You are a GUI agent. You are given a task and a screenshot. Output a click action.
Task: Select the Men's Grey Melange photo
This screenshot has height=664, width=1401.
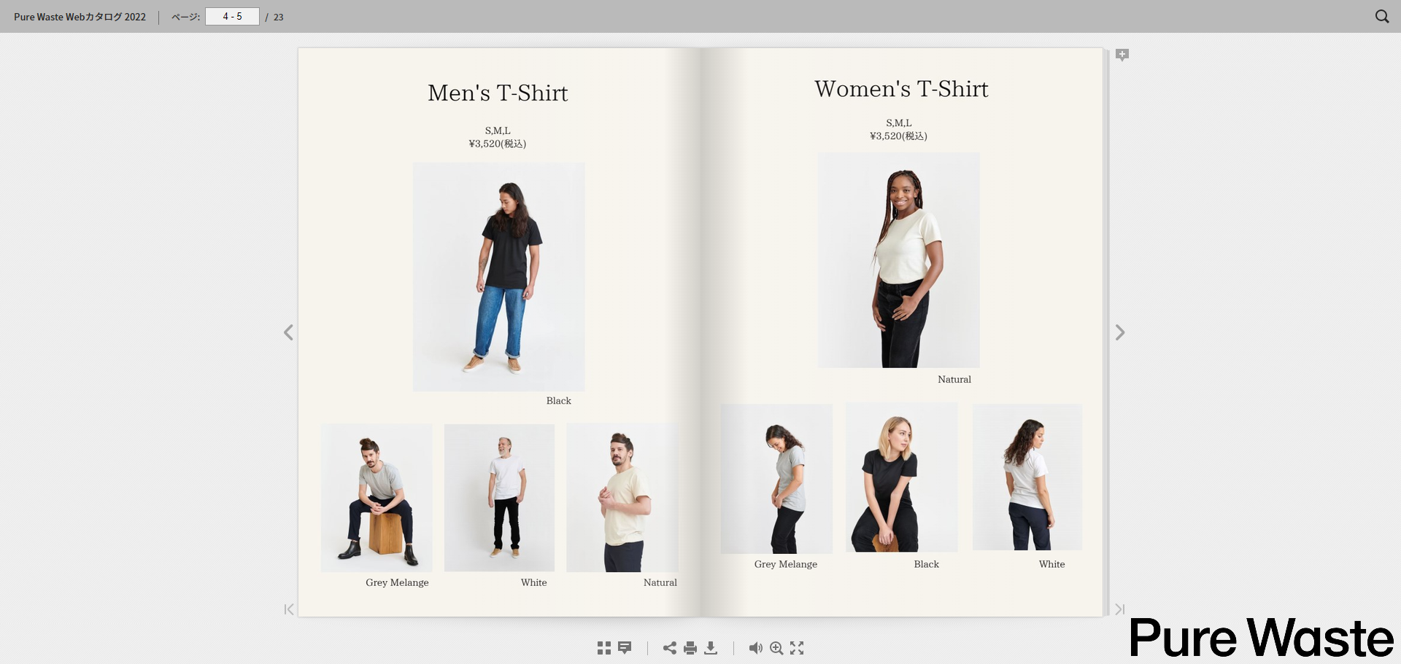point(377,498)
